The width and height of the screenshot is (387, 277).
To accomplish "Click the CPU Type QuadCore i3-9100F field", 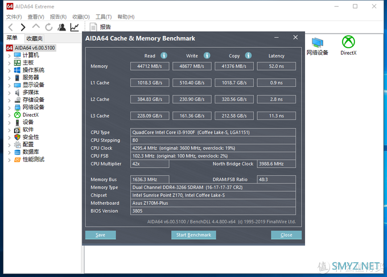I will (x=213, y=132).
